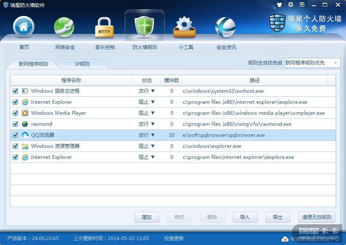Click the Windows service host process icon
Image resolution: width=346 pixels, height=245 pixels.
25,91
